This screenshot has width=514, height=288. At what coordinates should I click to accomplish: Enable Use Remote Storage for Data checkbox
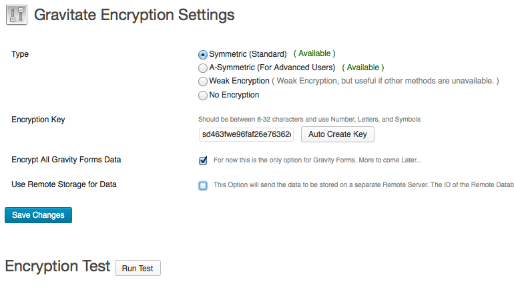[203, 185]
